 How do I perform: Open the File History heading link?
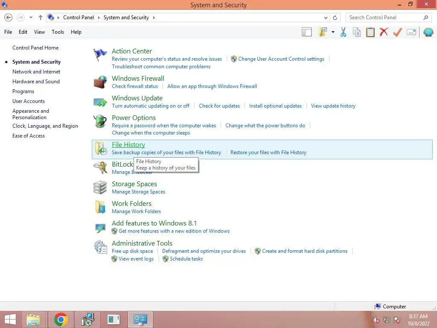128,144
